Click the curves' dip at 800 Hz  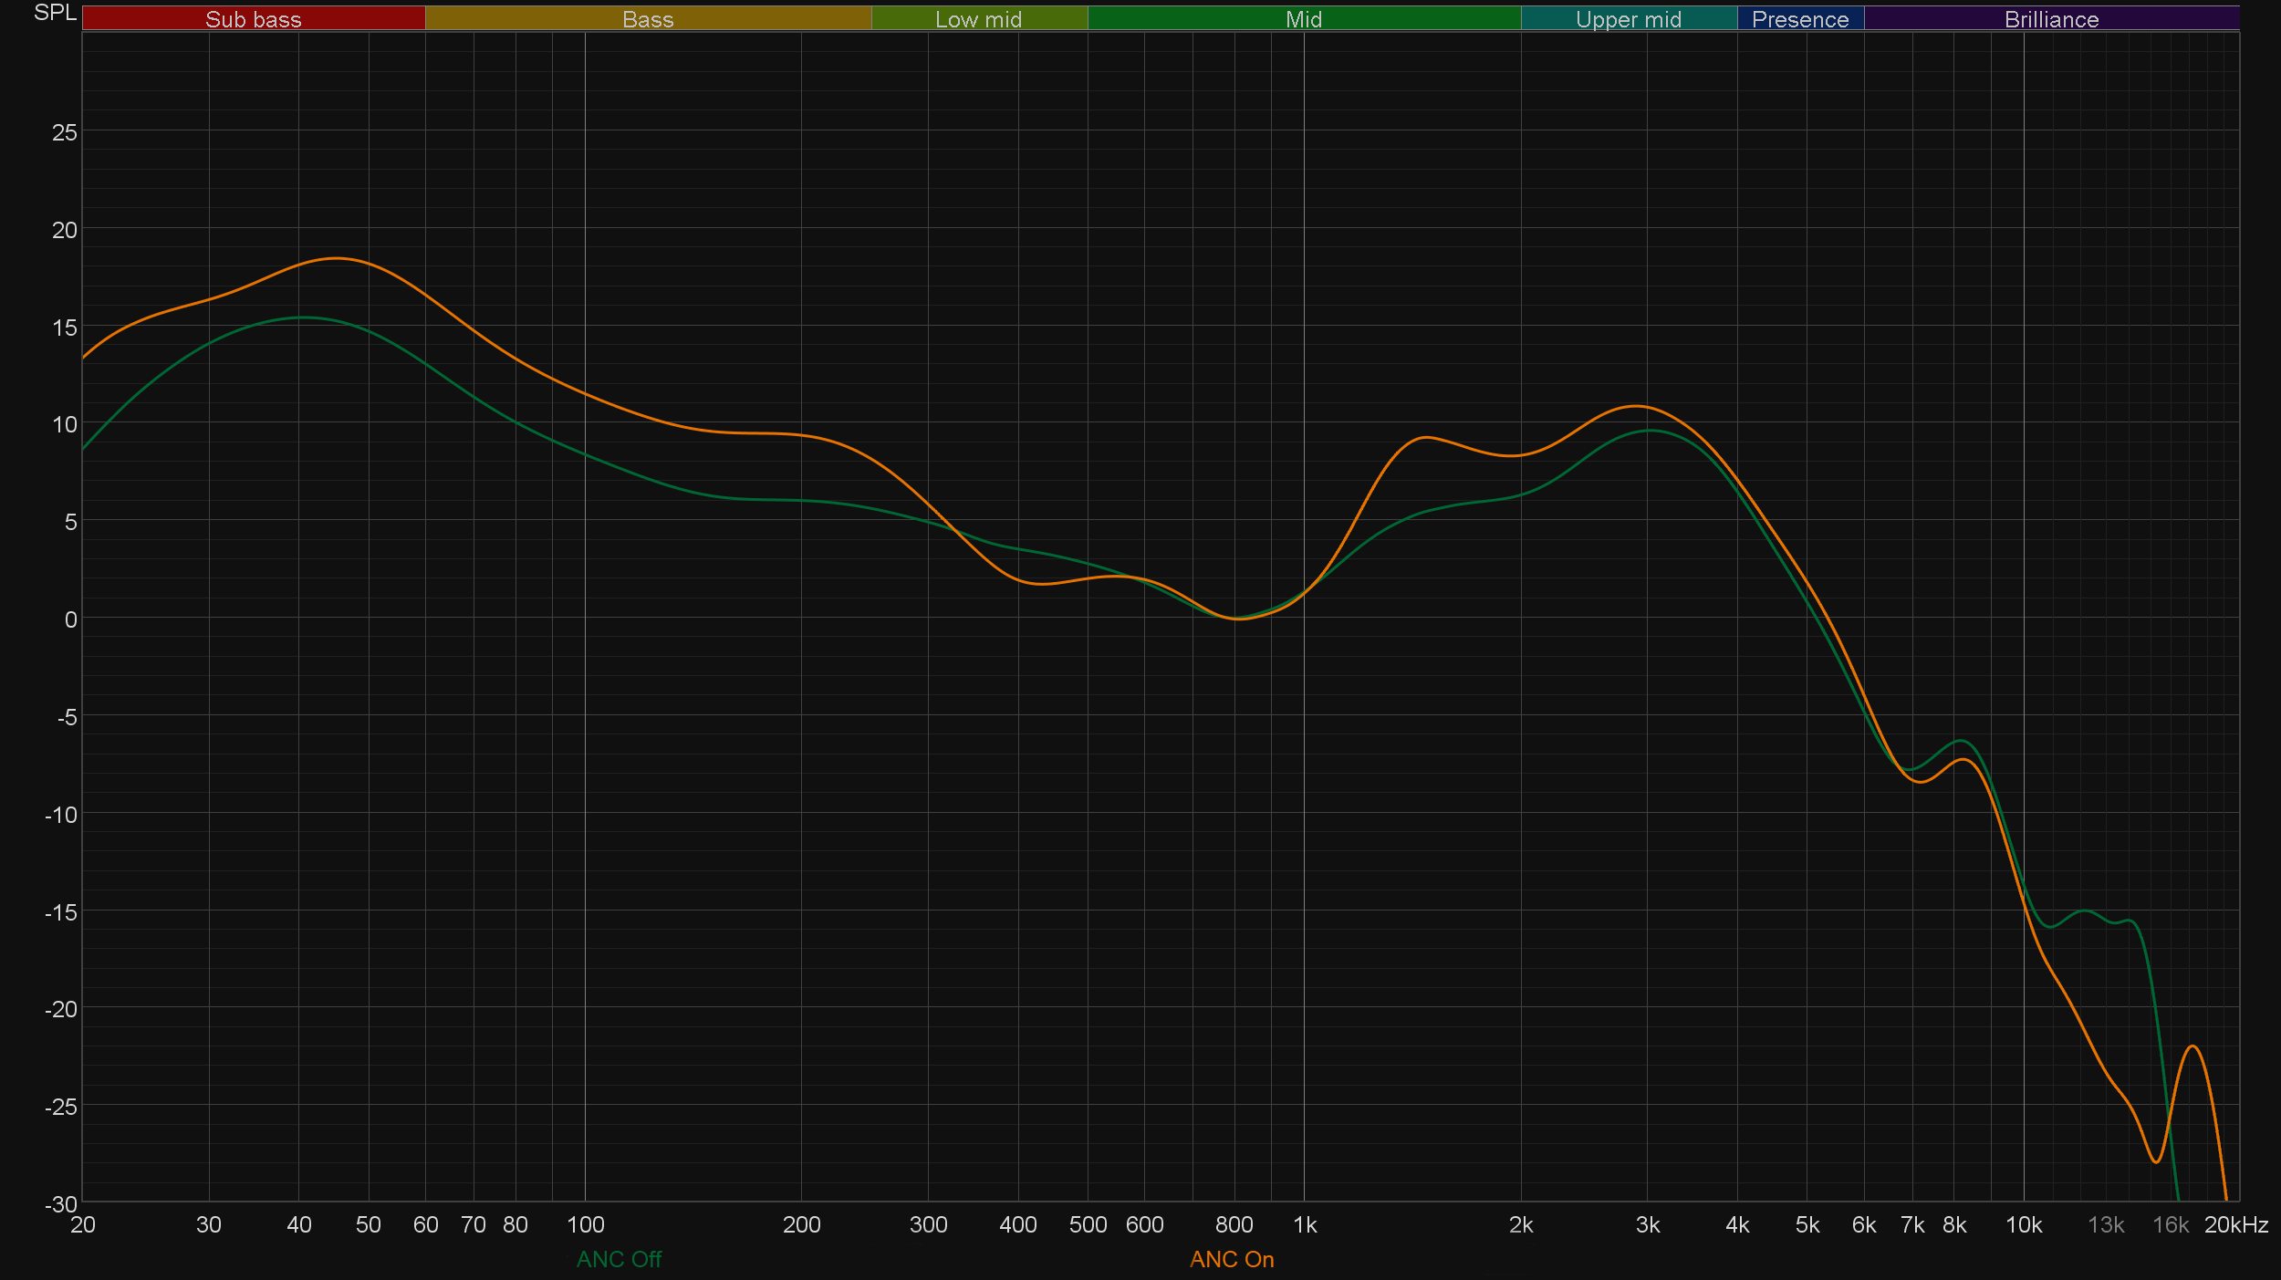click(x=1236, y=619)
